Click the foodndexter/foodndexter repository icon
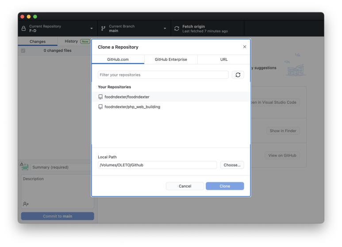This screenshot has height=247, width=342. (100, 97)
